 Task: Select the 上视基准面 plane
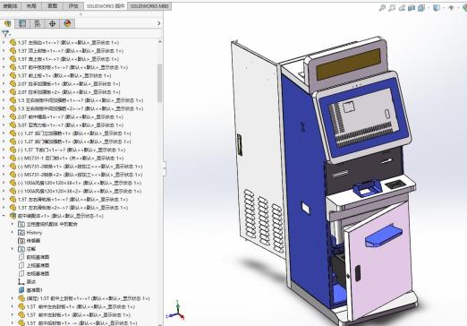pos(38,265)
